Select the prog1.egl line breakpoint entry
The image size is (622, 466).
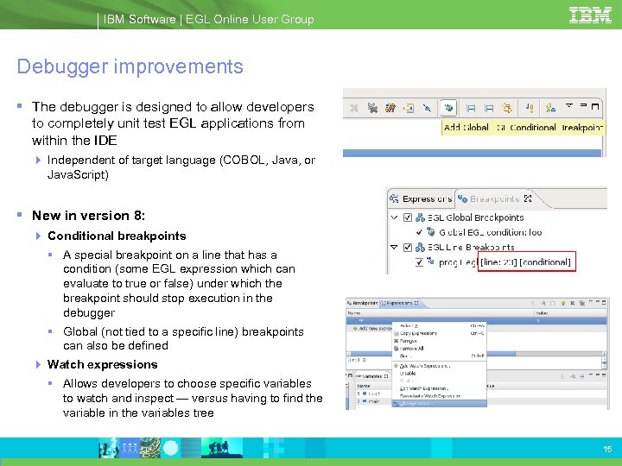505,262
